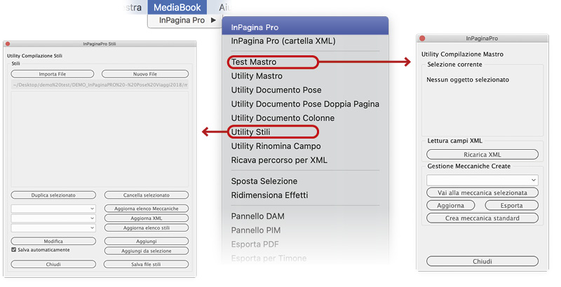The height and width of the screenshot is (287, 561).
Task: Close the InPaginaPro Stili window
Action: click(x=8, y=43)
